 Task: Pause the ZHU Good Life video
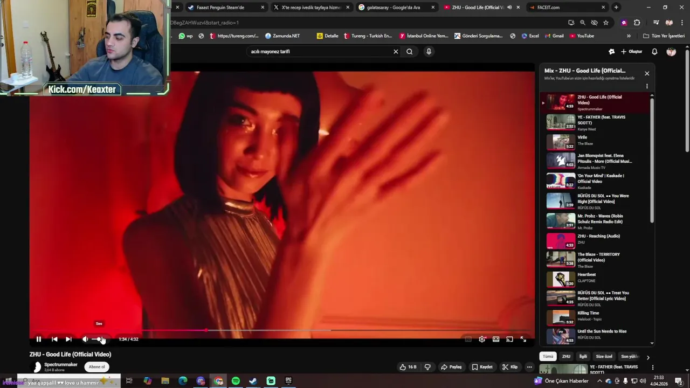point(39,339)
